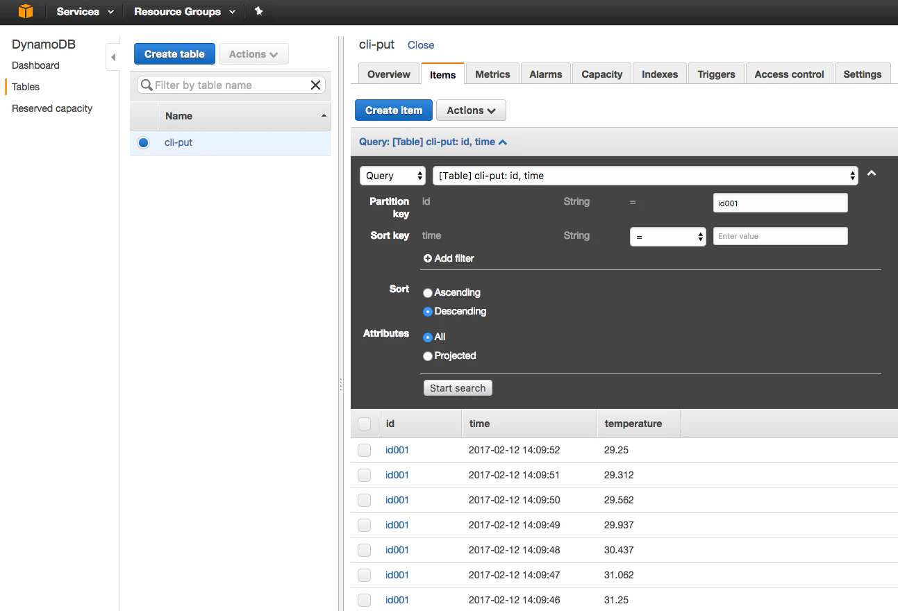Viewport: 898px width, 611px height.
Task: Open the Query/Scan type dropdown
Action: (x=392, y=176)
